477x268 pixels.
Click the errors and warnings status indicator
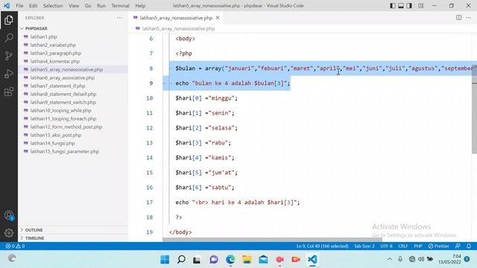[x=15, y=246]
